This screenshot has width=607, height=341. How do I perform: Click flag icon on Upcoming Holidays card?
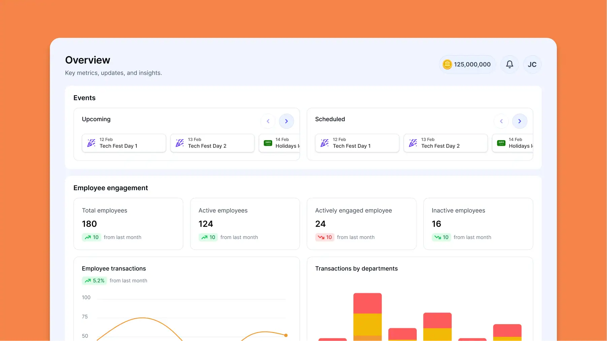(268, 143)
